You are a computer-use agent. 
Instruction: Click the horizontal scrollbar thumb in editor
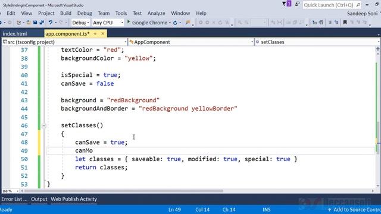coord(123,191)
